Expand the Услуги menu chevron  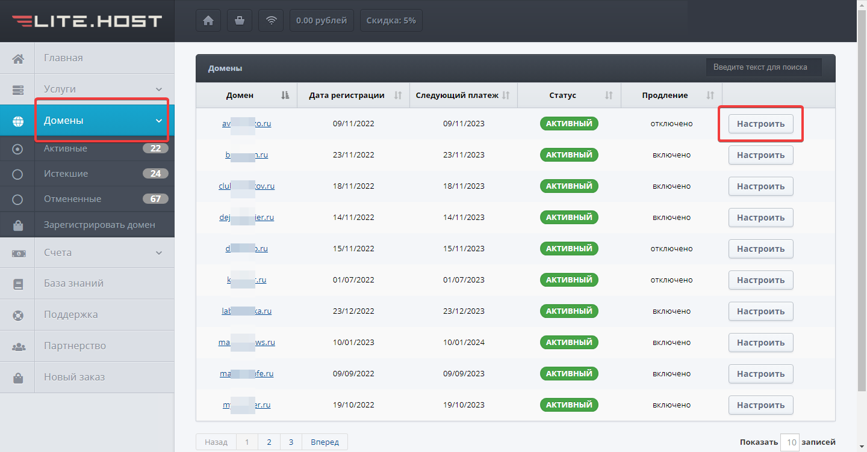click(159, 89)
